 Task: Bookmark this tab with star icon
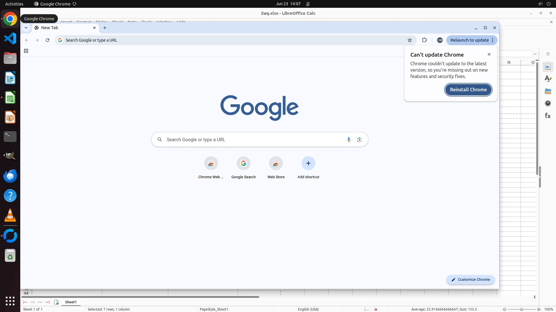(x=409, y=40)
